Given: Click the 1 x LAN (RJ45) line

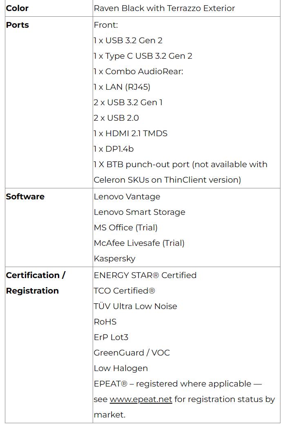Looking at the screenshot, I should point(122,87).
